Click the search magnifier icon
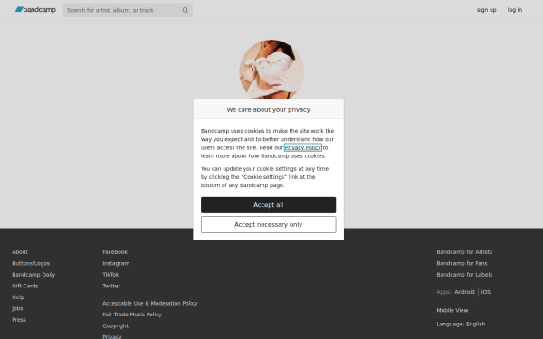The height and width of the screenshot is (339, 543). [186, 10]
